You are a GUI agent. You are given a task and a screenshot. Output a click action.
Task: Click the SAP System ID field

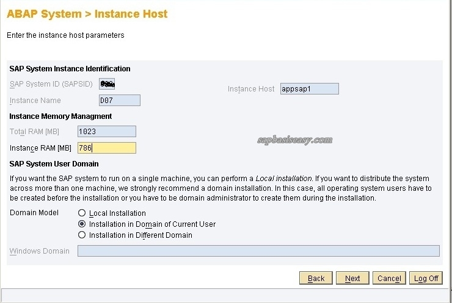coord(107,84)
